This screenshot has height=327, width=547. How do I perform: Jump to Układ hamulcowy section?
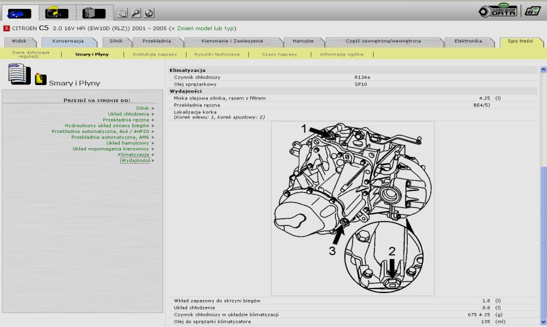pos(128,143)
